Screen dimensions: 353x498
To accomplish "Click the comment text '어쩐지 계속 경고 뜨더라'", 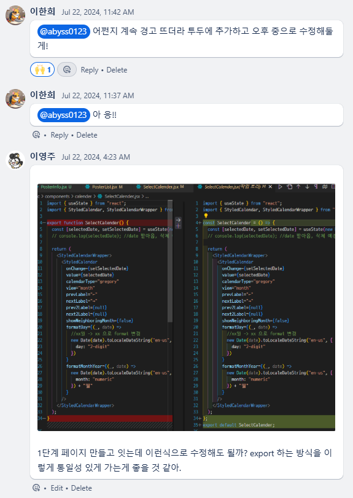I will pyautogui.click(x=139, y=31).
